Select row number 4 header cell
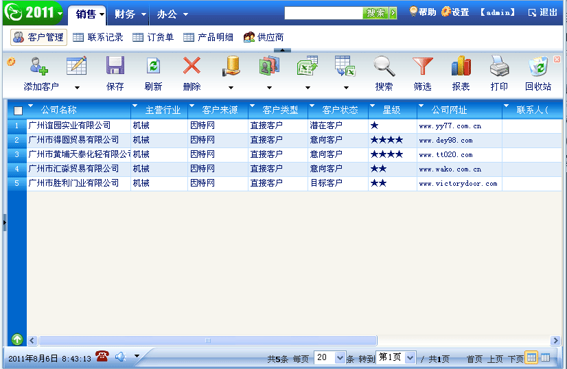 click(16, 169)
